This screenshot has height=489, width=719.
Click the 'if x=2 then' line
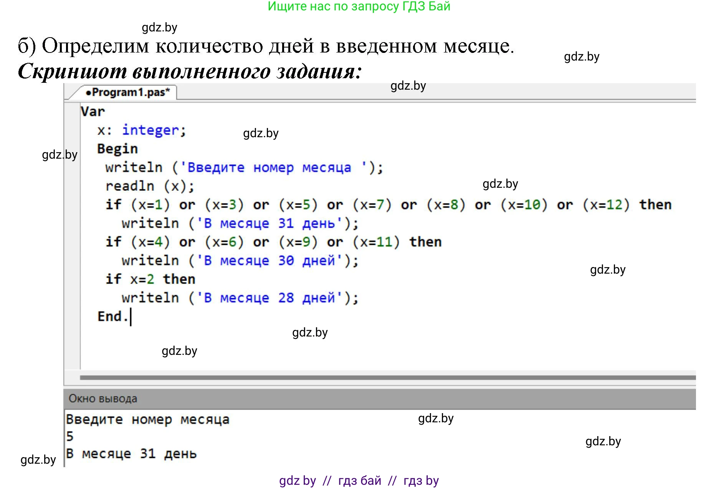150,279
